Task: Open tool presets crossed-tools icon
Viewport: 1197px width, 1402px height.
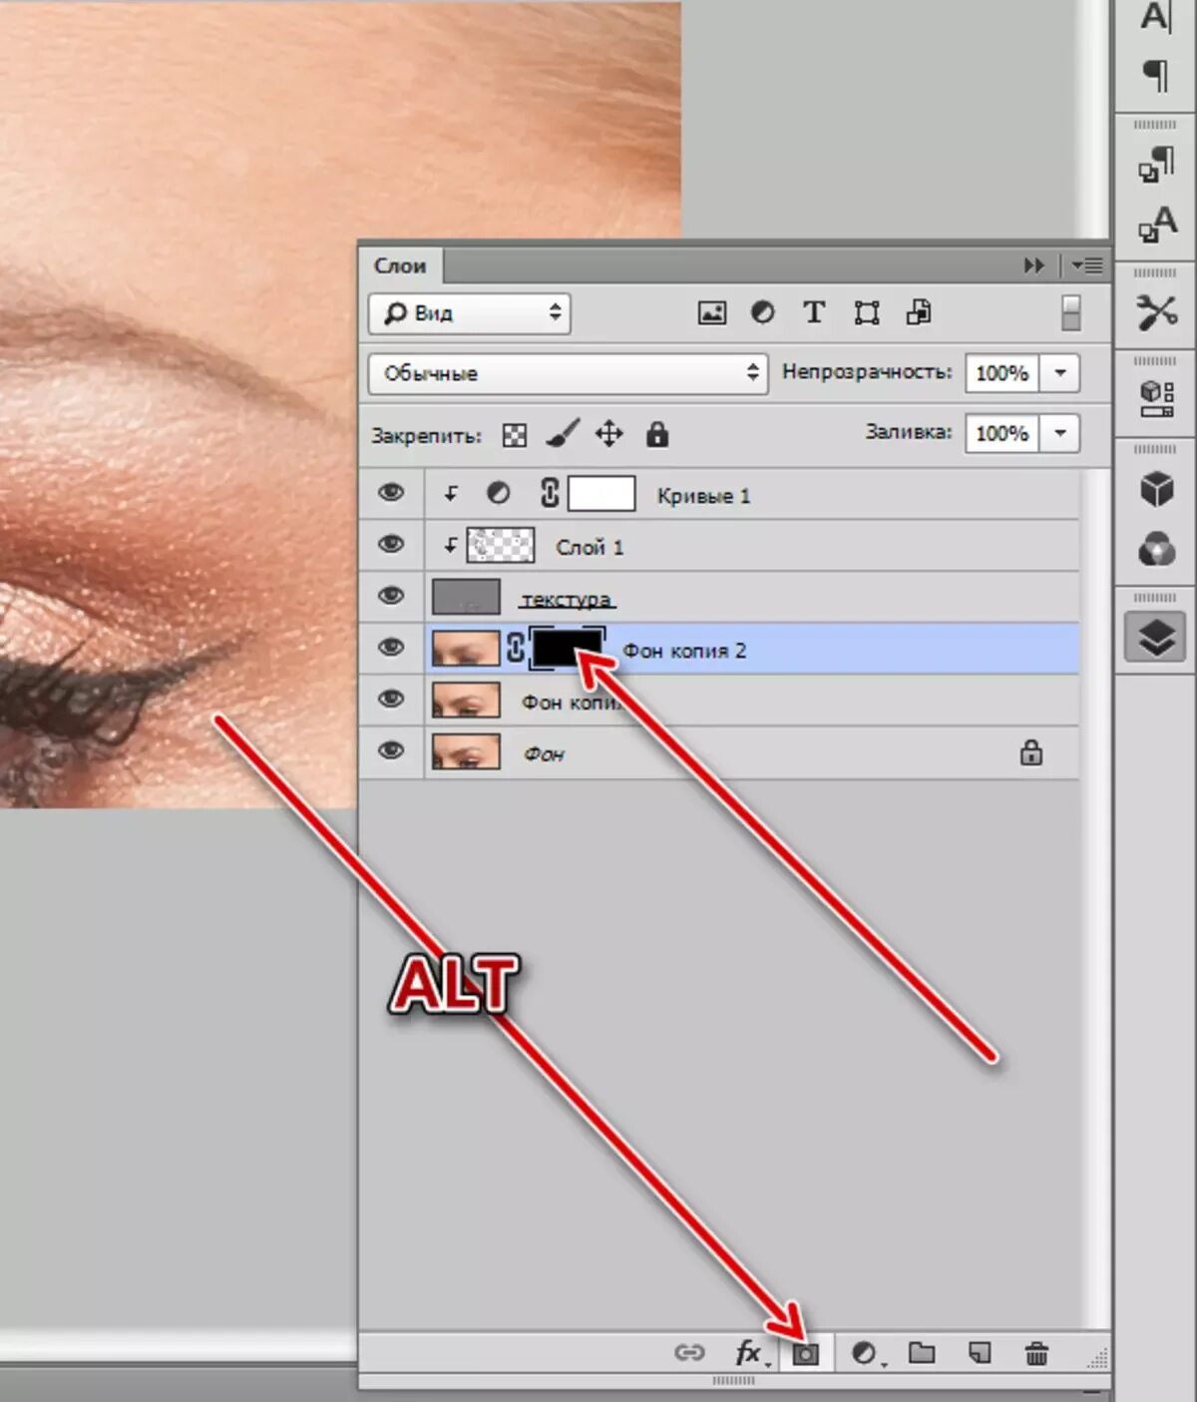Action: pos(1156,312)
